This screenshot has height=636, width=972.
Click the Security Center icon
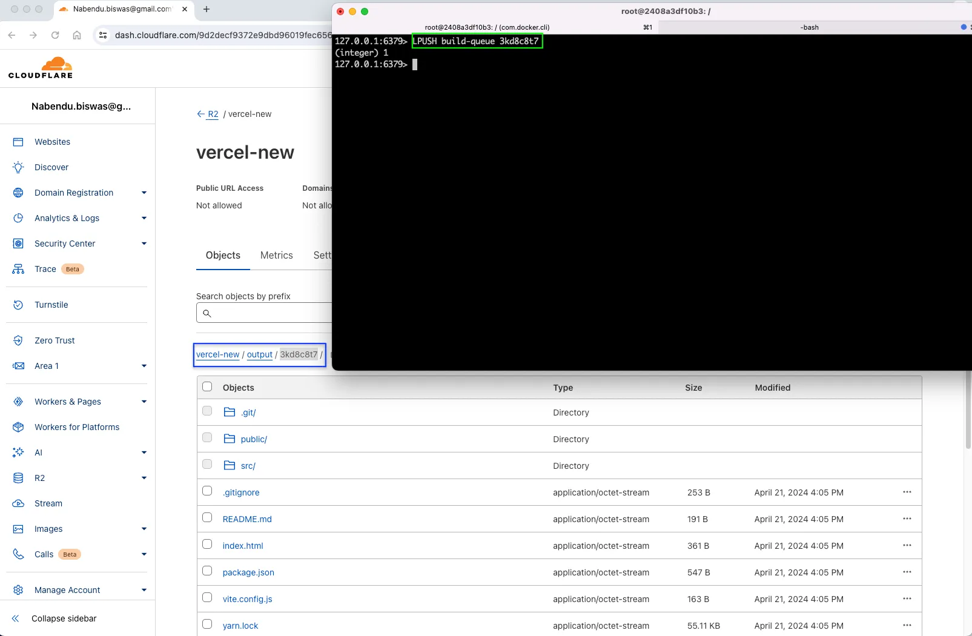(18, 243)
